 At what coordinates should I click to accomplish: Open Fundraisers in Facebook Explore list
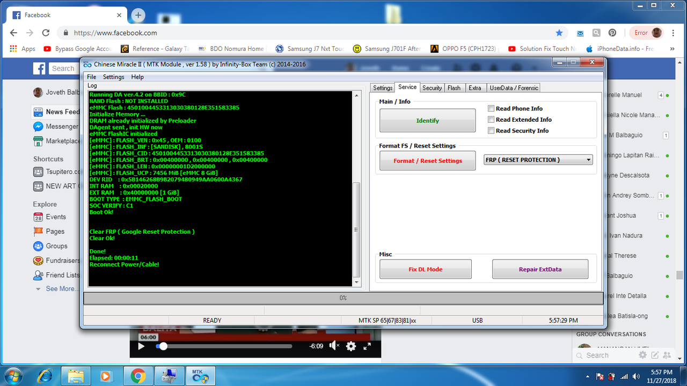click(x=56, y=261)
